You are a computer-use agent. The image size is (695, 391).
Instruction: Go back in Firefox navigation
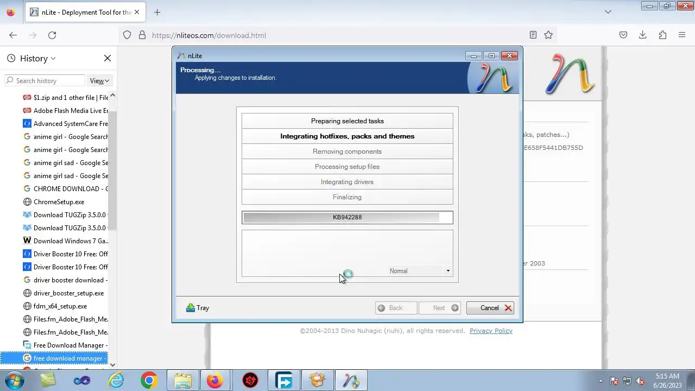tap(13, 35)
